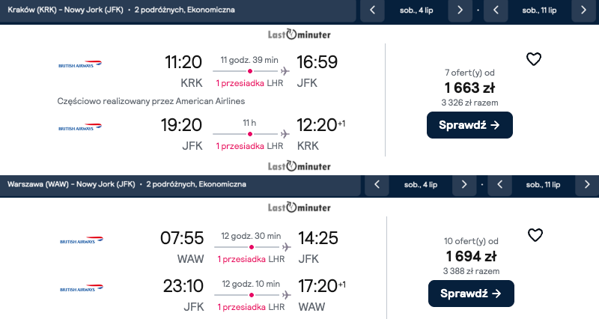Go to previous departure date for Kraków route
Viewport: 599px width, 319px height.
click(x=372, y=10)
